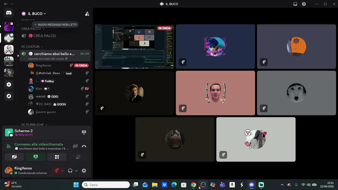The image size is (338, 190).
Task: Click the "1080p 60 FPS" stream quality text
Action: pos(25,135)
